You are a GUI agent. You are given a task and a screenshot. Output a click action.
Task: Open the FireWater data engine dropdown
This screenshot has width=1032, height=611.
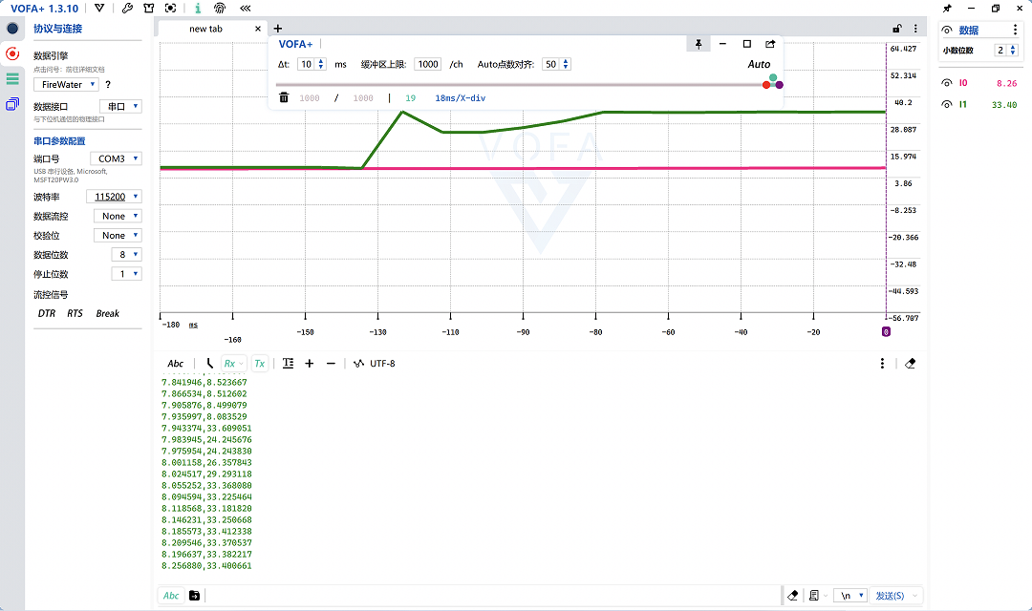[67, 84]
